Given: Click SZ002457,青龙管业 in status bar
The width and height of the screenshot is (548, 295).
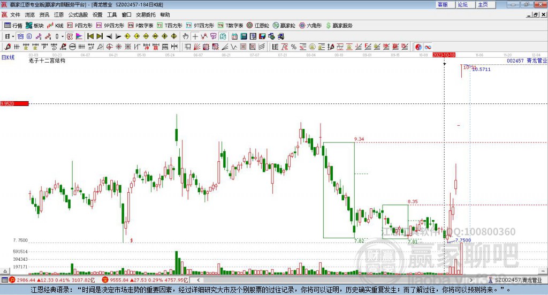Looking at the screenshot, I should (x=518, y=281).
